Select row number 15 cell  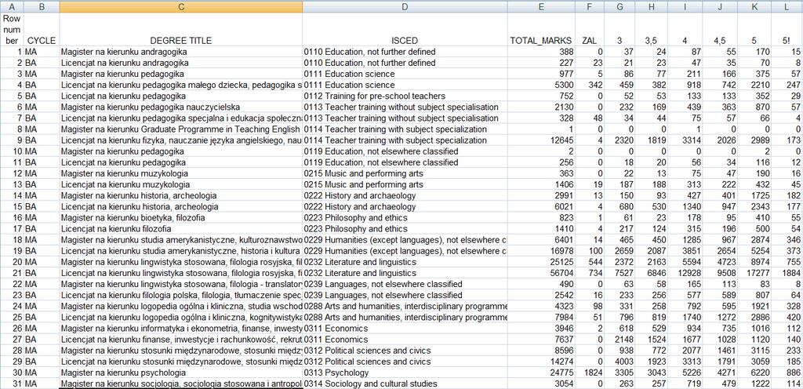click(x=12, y=207)
